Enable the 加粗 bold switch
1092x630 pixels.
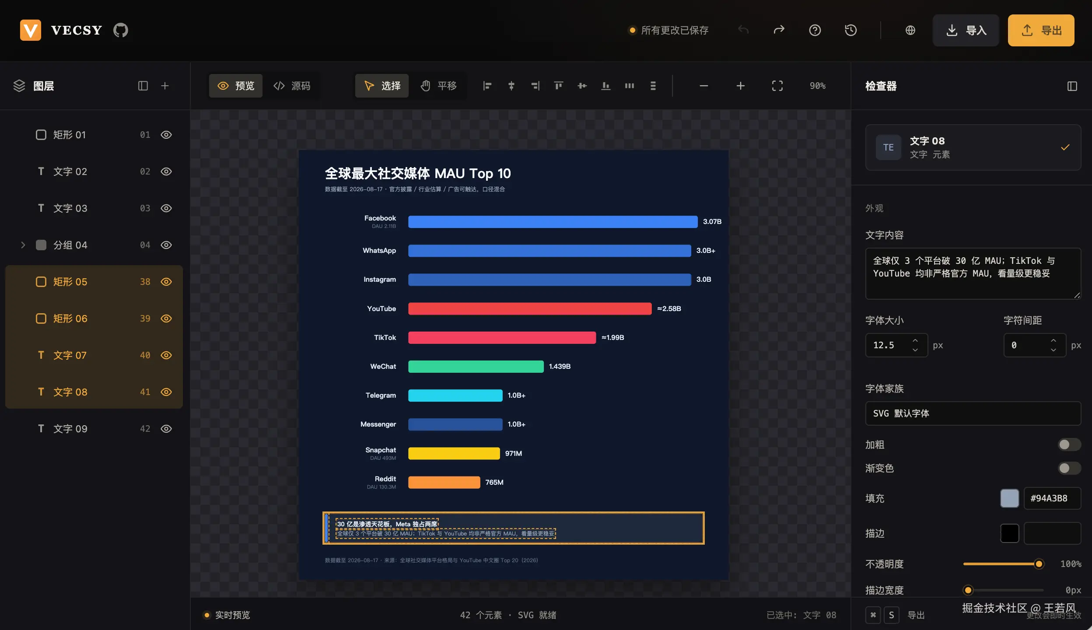(x=1069, y=444)
